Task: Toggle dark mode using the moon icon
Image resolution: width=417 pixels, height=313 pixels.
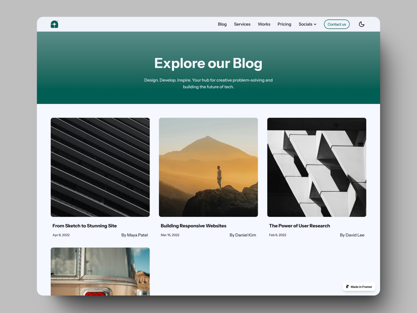Action: (362, 24)
